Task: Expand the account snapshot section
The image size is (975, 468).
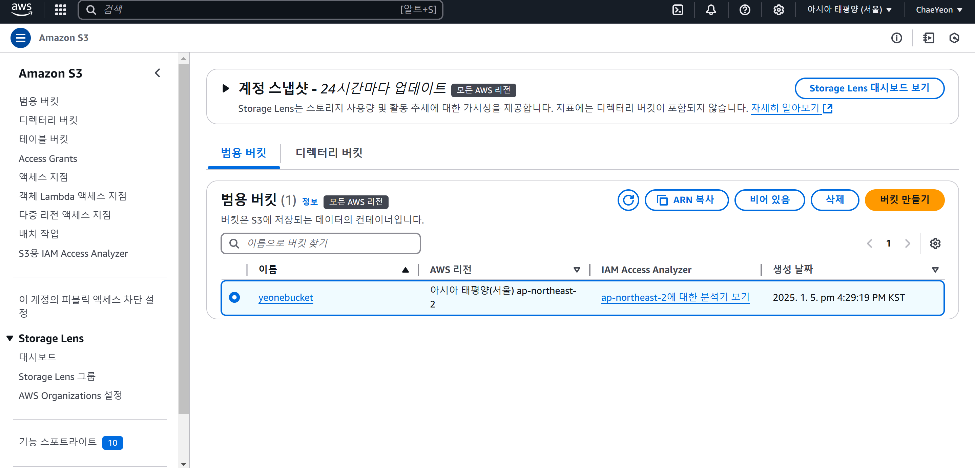Action: click(x=226, y=88)
